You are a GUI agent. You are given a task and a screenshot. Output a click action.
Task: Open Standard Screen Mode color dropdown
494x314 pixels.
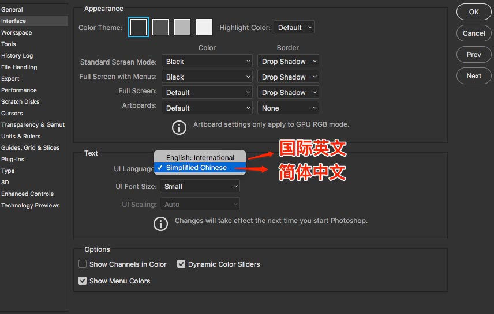tap(207, 61)
